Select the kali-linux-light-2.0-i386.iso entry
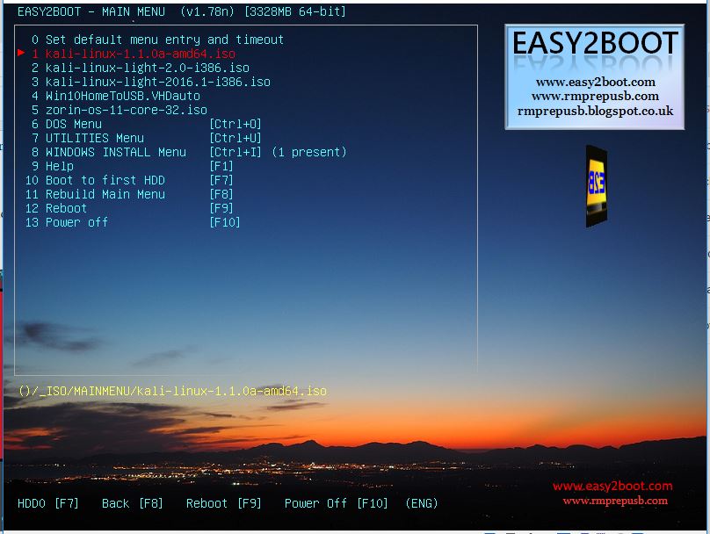 [x=141, y=67]
